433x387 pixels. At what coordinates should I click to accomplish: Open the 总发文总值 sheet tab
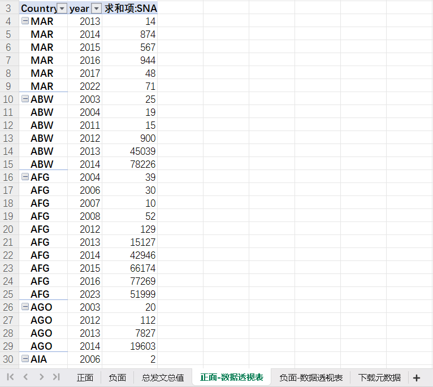click(x=163, y=377)
